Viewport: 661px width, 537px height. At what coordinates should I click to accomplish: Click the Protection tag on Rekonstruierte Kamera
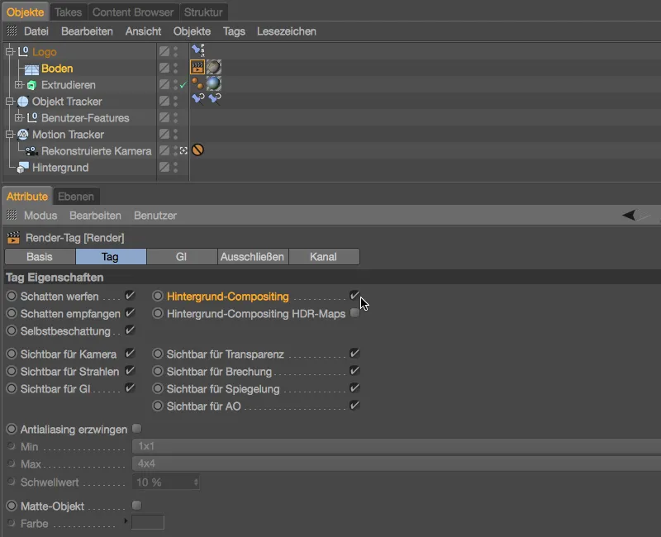click(197, 150)
